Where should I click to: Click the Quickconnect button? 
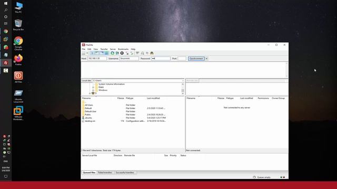coord(196,58)
